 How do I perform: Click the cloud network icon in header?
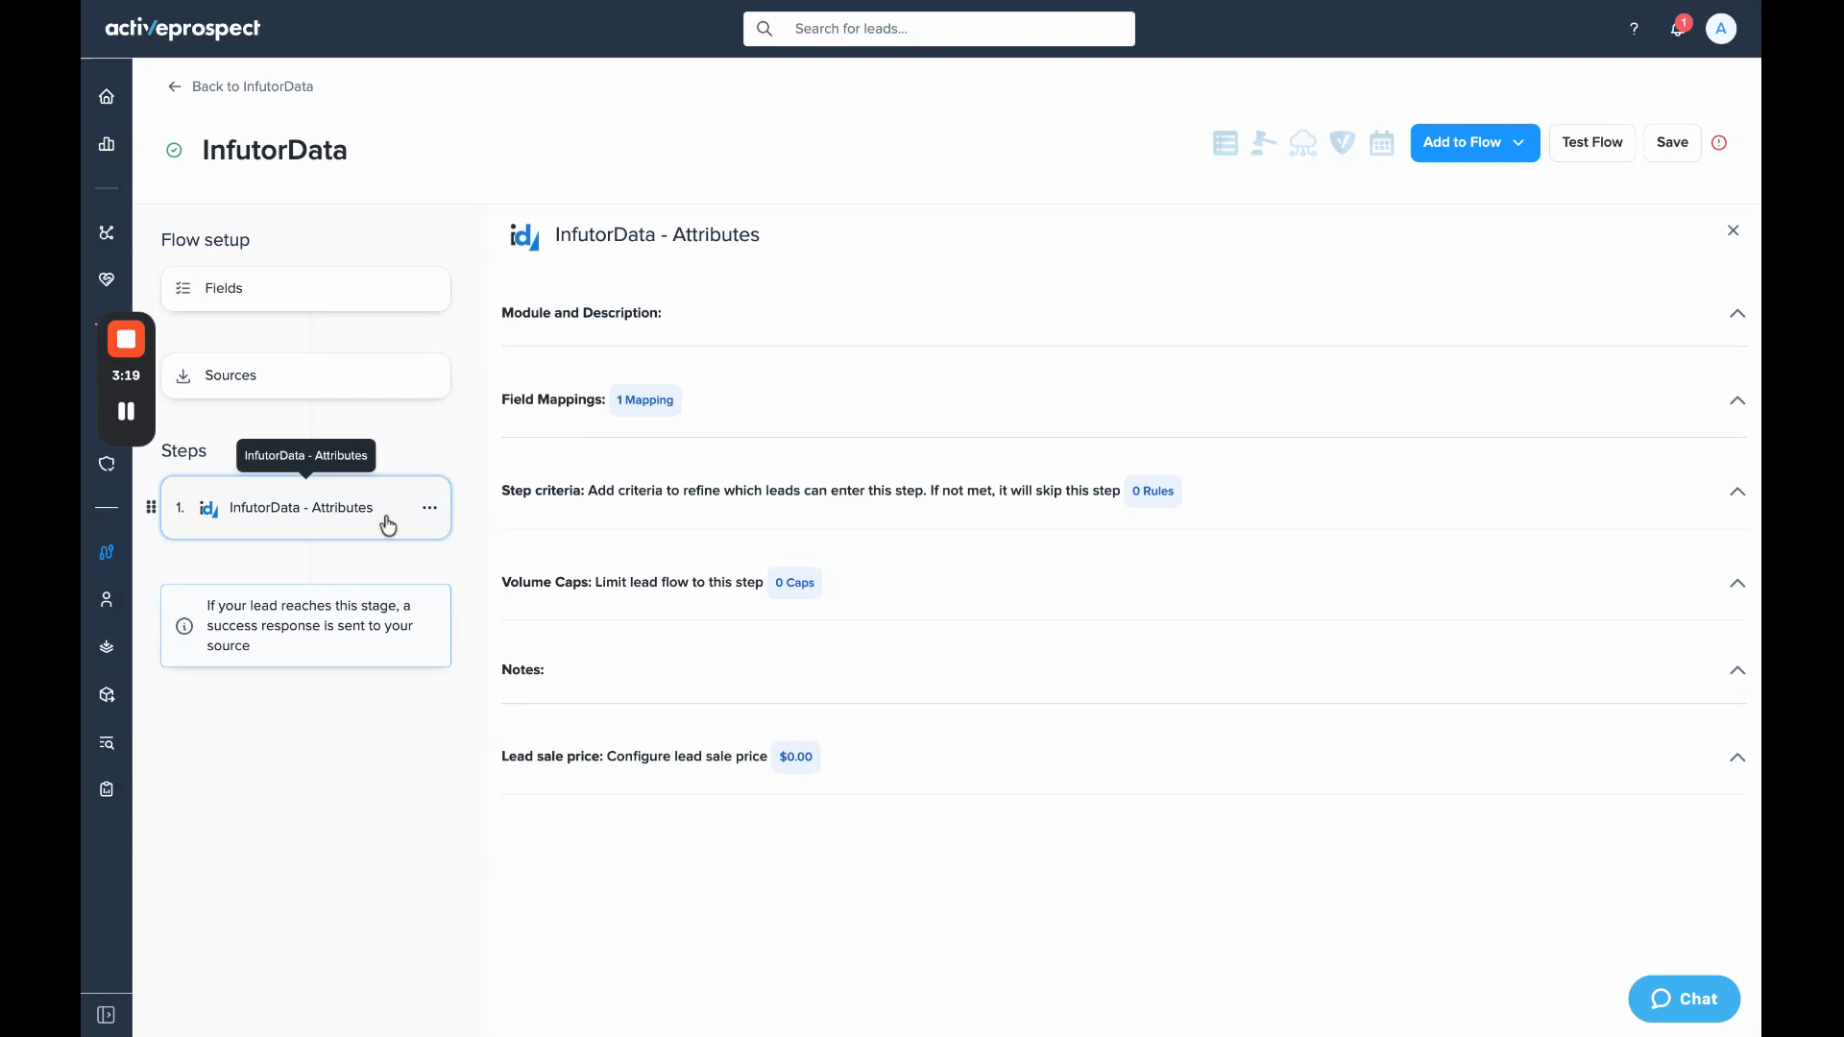(x=1303, y=143)
